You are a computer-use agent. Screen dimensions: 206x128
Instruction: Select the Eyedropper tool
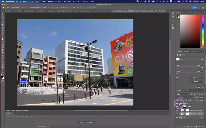3,31
